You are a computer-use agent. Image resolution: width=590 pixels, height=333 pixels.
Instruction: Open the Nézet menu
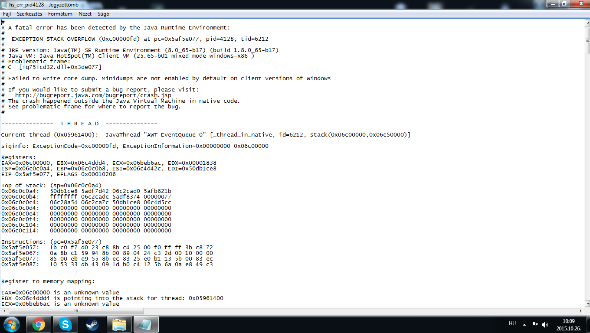[x=85, y=14]
